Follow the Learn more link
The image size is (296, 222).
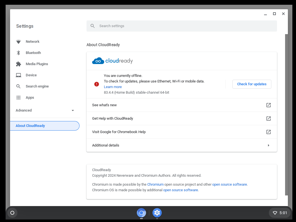pyautogui.click(x=113, y=87)
